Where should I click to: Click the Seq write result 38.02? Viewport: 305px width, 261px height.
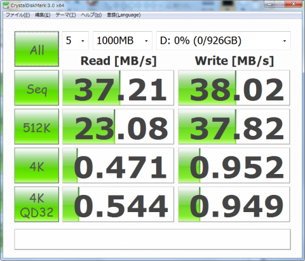234,88
